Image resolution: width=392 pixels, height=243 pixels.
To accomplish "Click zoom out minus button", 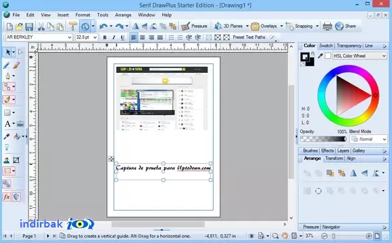I will (324, 236).
